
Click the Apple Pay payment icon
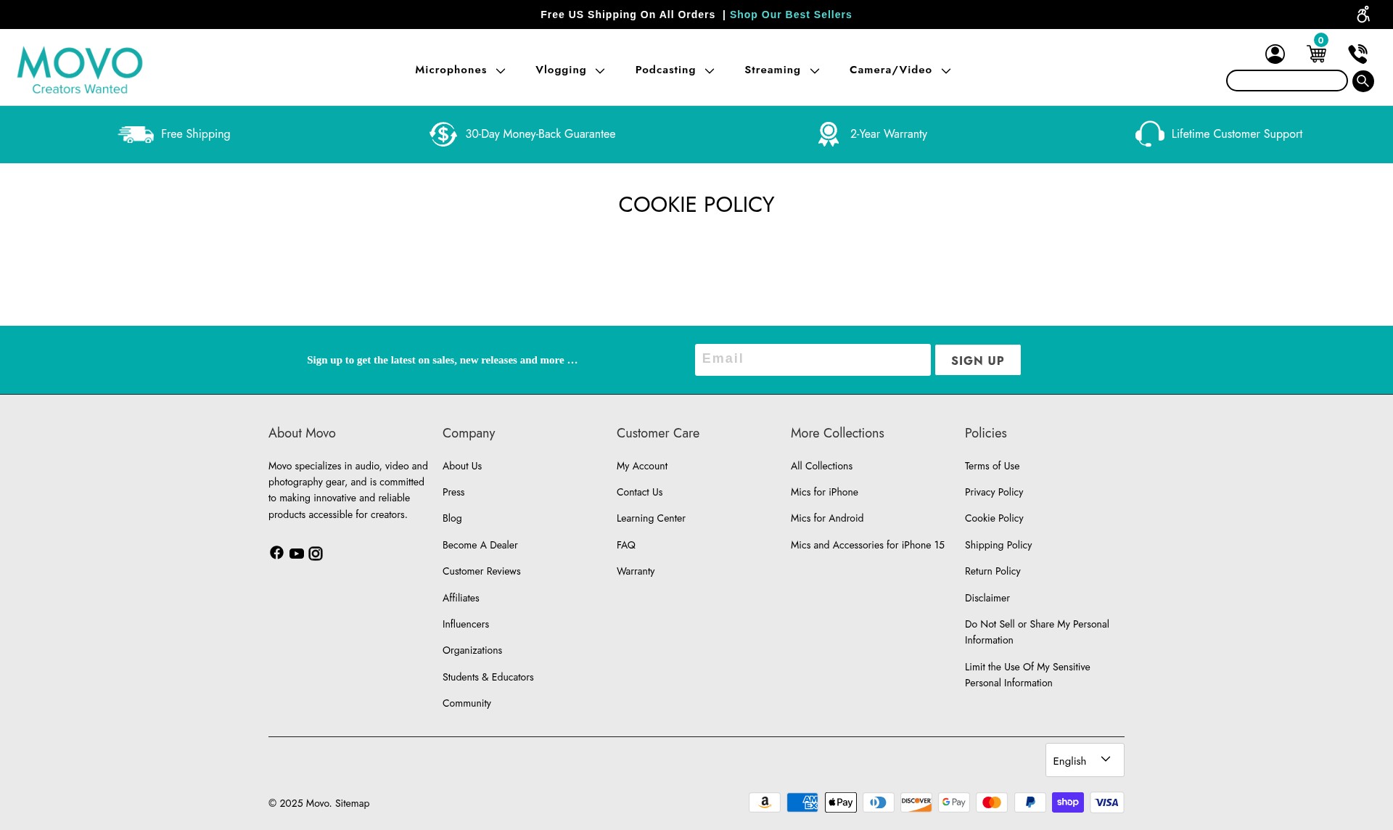[x=841, y=802]
